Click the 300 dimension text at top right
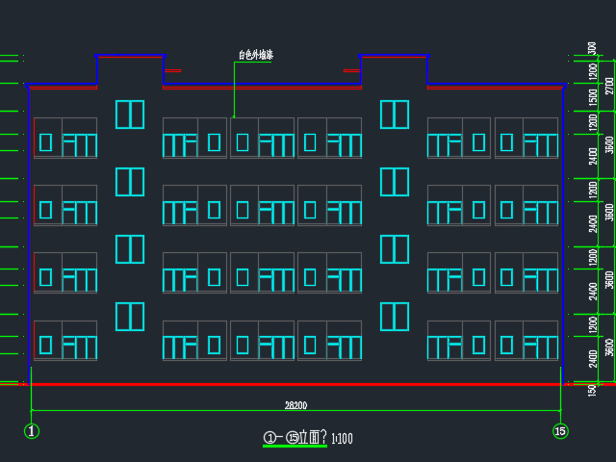This screenshot has height=462, width=616. point(593,49)
